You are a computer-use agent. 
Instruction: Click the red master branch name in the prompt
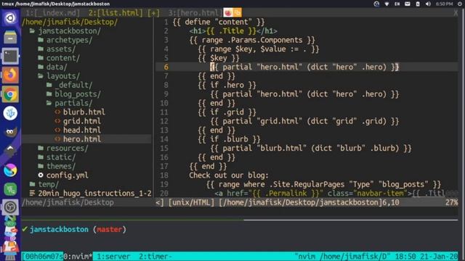[110, 229]
